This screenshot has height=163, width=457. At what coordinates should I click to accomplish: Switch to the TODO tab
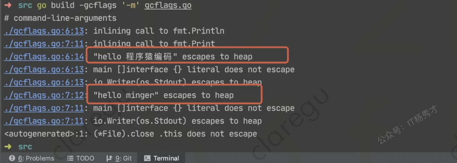pyautogui.click(x=80, y=158)
